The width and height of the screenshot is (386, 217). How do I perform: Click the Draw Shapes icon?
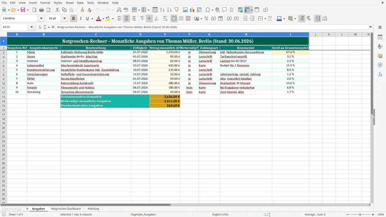266,10
